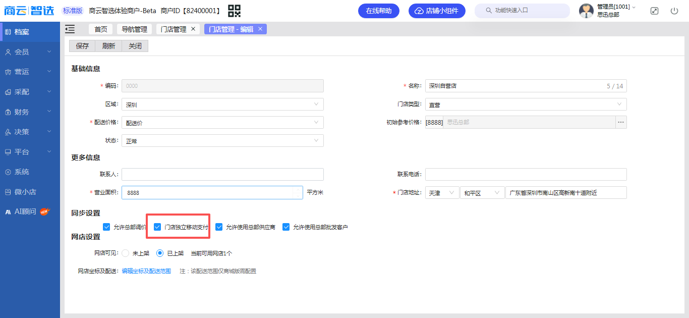Image resolution: width=689 pixels, height=318 pixels.
Task: Click the 联系人 input field
Action: coord(222,174)
